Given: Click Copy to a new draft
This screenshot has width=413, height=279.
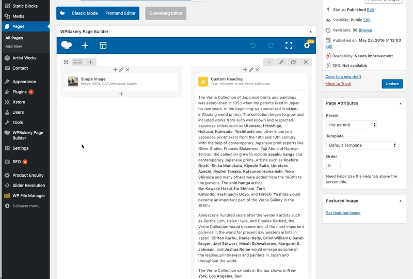Looking at the screenshot, I should tap(343, 77).
